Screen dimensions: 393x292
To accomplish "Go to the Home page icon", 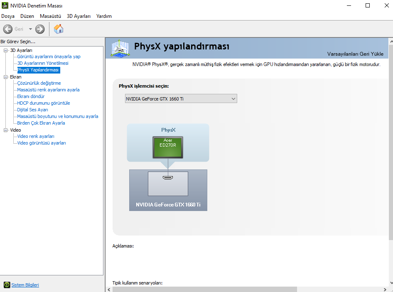I will coord(59,29).
